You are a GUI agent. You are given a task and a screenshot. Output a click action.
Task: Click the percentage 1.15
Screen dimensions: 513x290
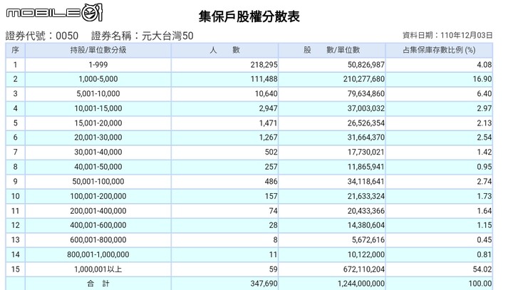coord(484,226)
